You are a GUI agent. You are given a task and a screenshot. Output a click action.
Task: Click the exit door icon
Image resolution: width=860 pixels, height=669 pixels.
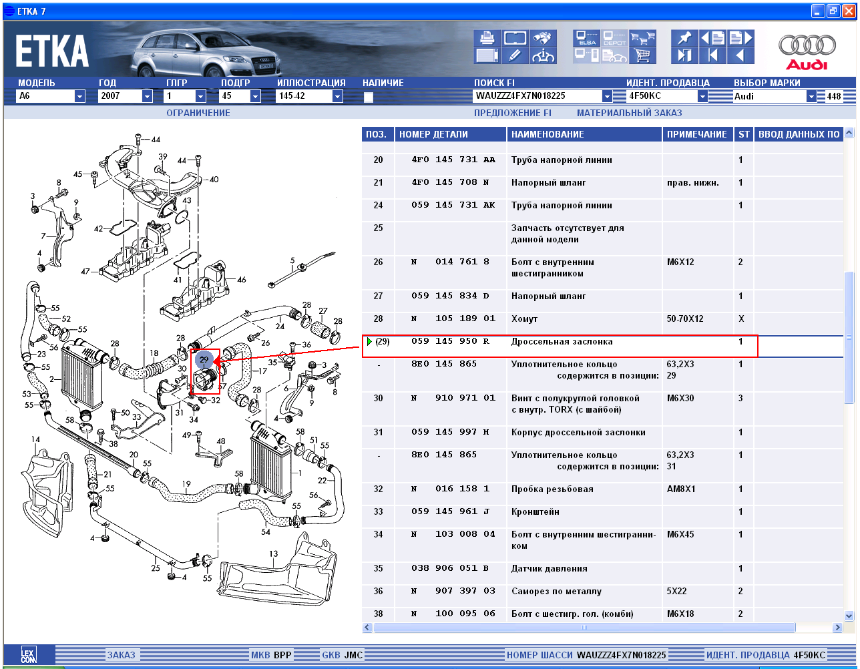[684, 56]
